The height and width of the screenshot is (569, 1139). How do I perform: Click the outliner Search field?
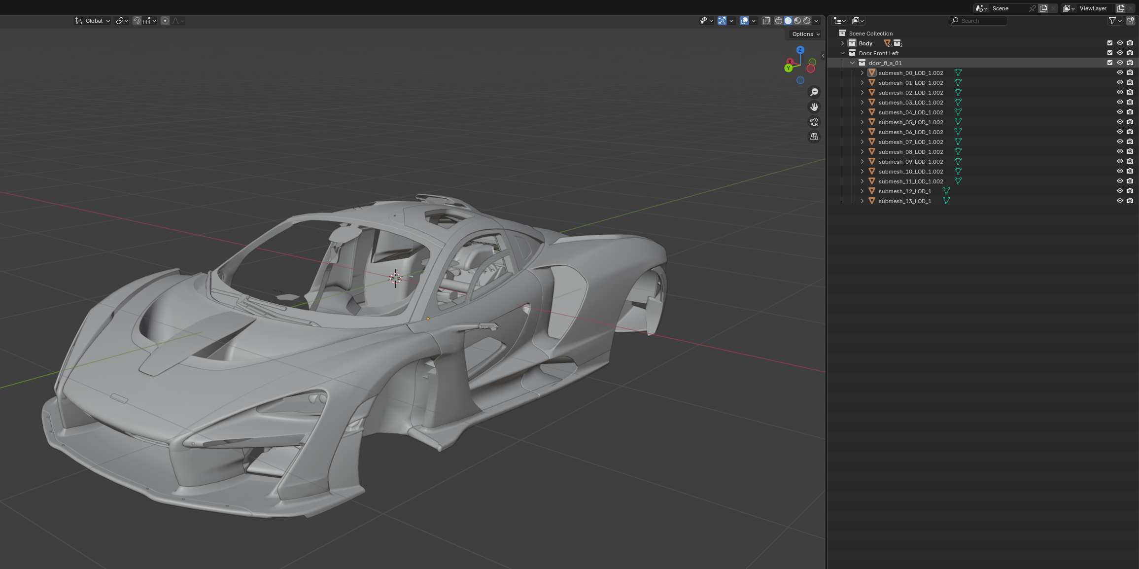pyautogui.click(x=978, y=21)
